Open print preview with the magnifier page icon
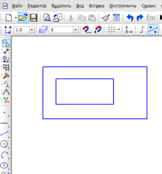Image resolution: width=162 pixels, height=174 pixels. [x=47, y=18]
